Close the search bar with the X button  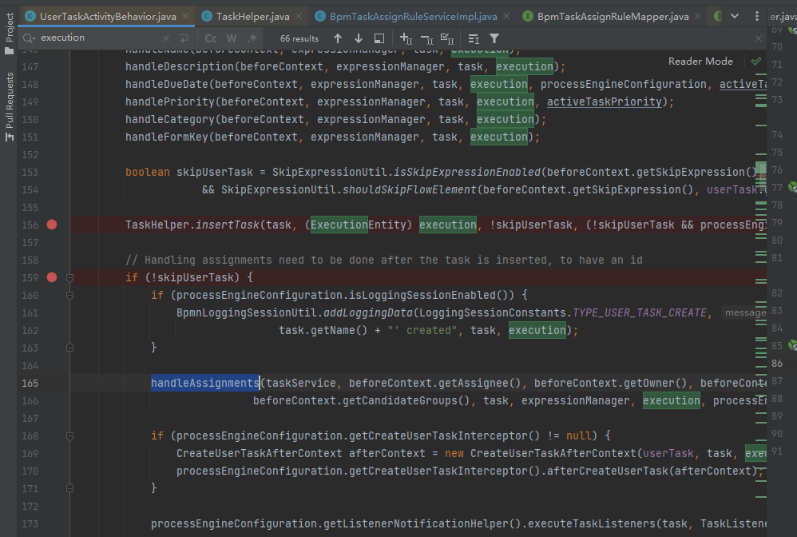[x=759, y=38]
